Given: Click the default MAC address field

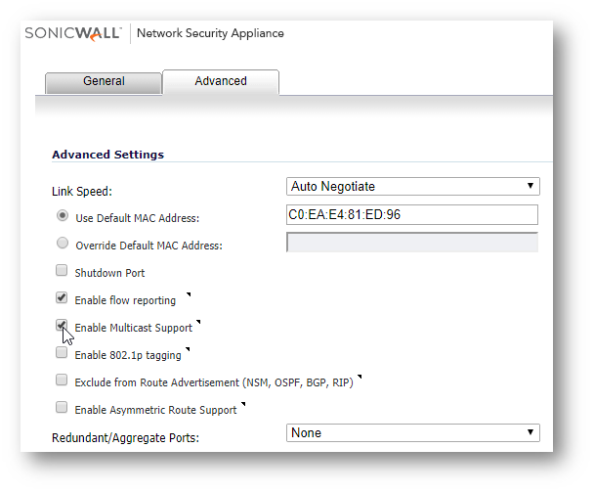Looking at the screenshot, I should [x=412, y=215].
